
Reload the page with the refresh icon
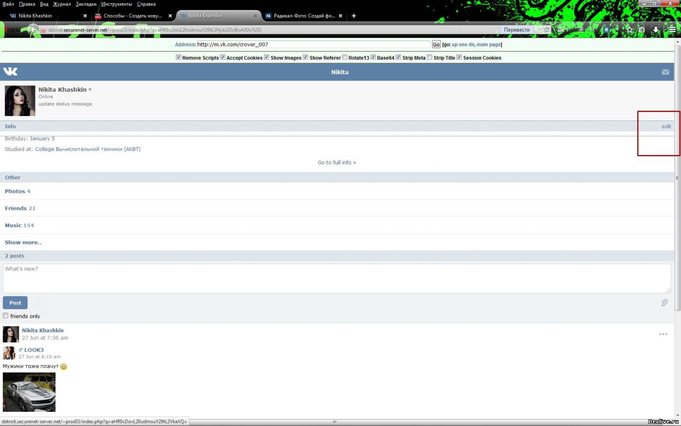[x=547, y=30]
